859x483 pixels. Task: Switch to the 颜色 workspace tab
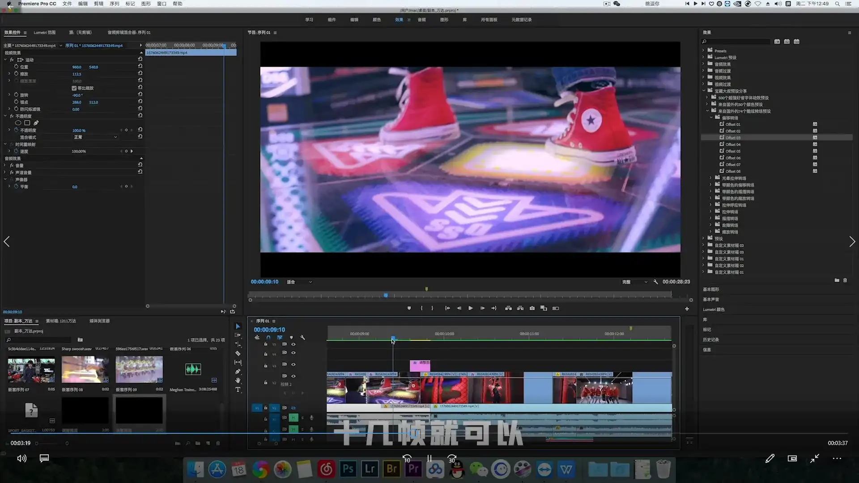(x=376, y=20)
